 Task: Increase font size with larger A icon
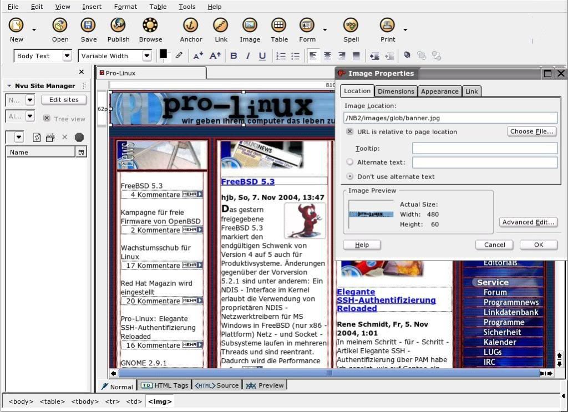pyautogui.click(x=215, y=55)
